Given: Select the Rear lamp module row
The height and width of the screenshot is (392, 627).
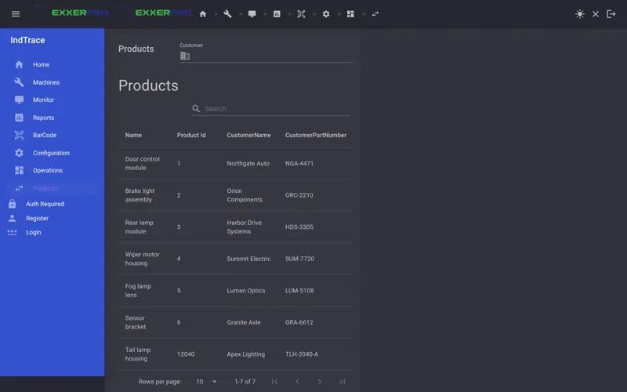Looking at the screenshot, I should point(237,227).
